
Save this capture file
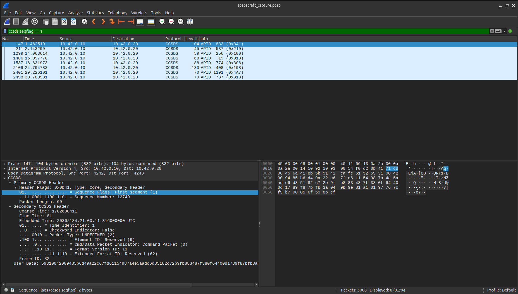coord(55,21)
